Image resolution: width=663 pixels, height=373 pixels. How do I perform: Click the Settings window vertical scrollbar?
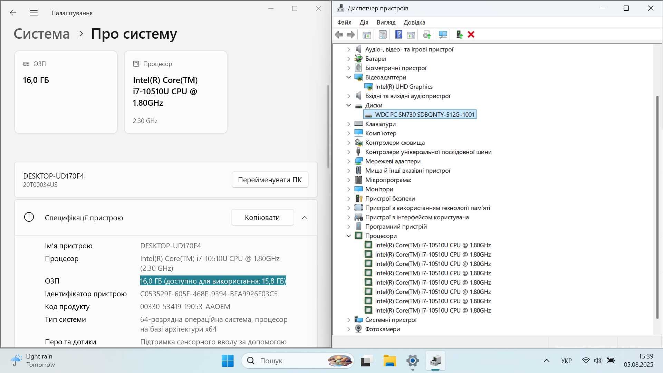click(328, 126)
